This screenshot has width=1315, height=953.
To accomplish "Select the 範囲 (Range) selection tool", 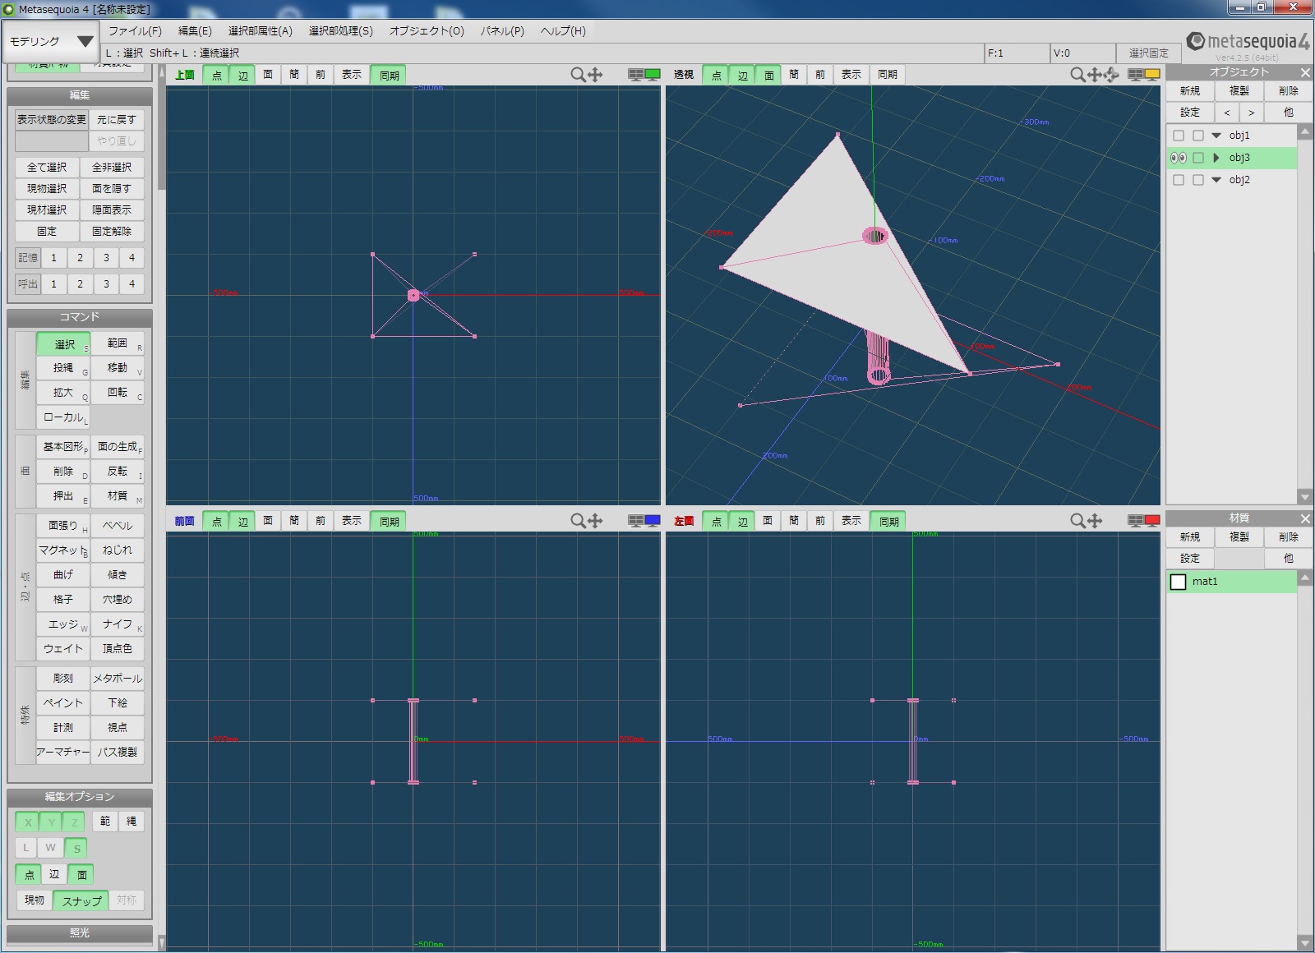I will 118,343.
